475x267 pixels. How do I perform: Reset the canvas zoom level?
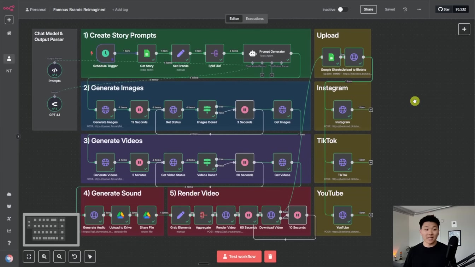pyautogui.click(x=75, y=256)
